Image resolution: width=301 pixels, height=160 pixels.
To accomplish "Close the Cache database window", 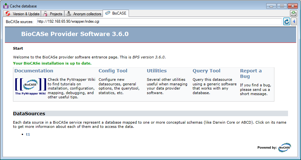I will pos(293,6).
